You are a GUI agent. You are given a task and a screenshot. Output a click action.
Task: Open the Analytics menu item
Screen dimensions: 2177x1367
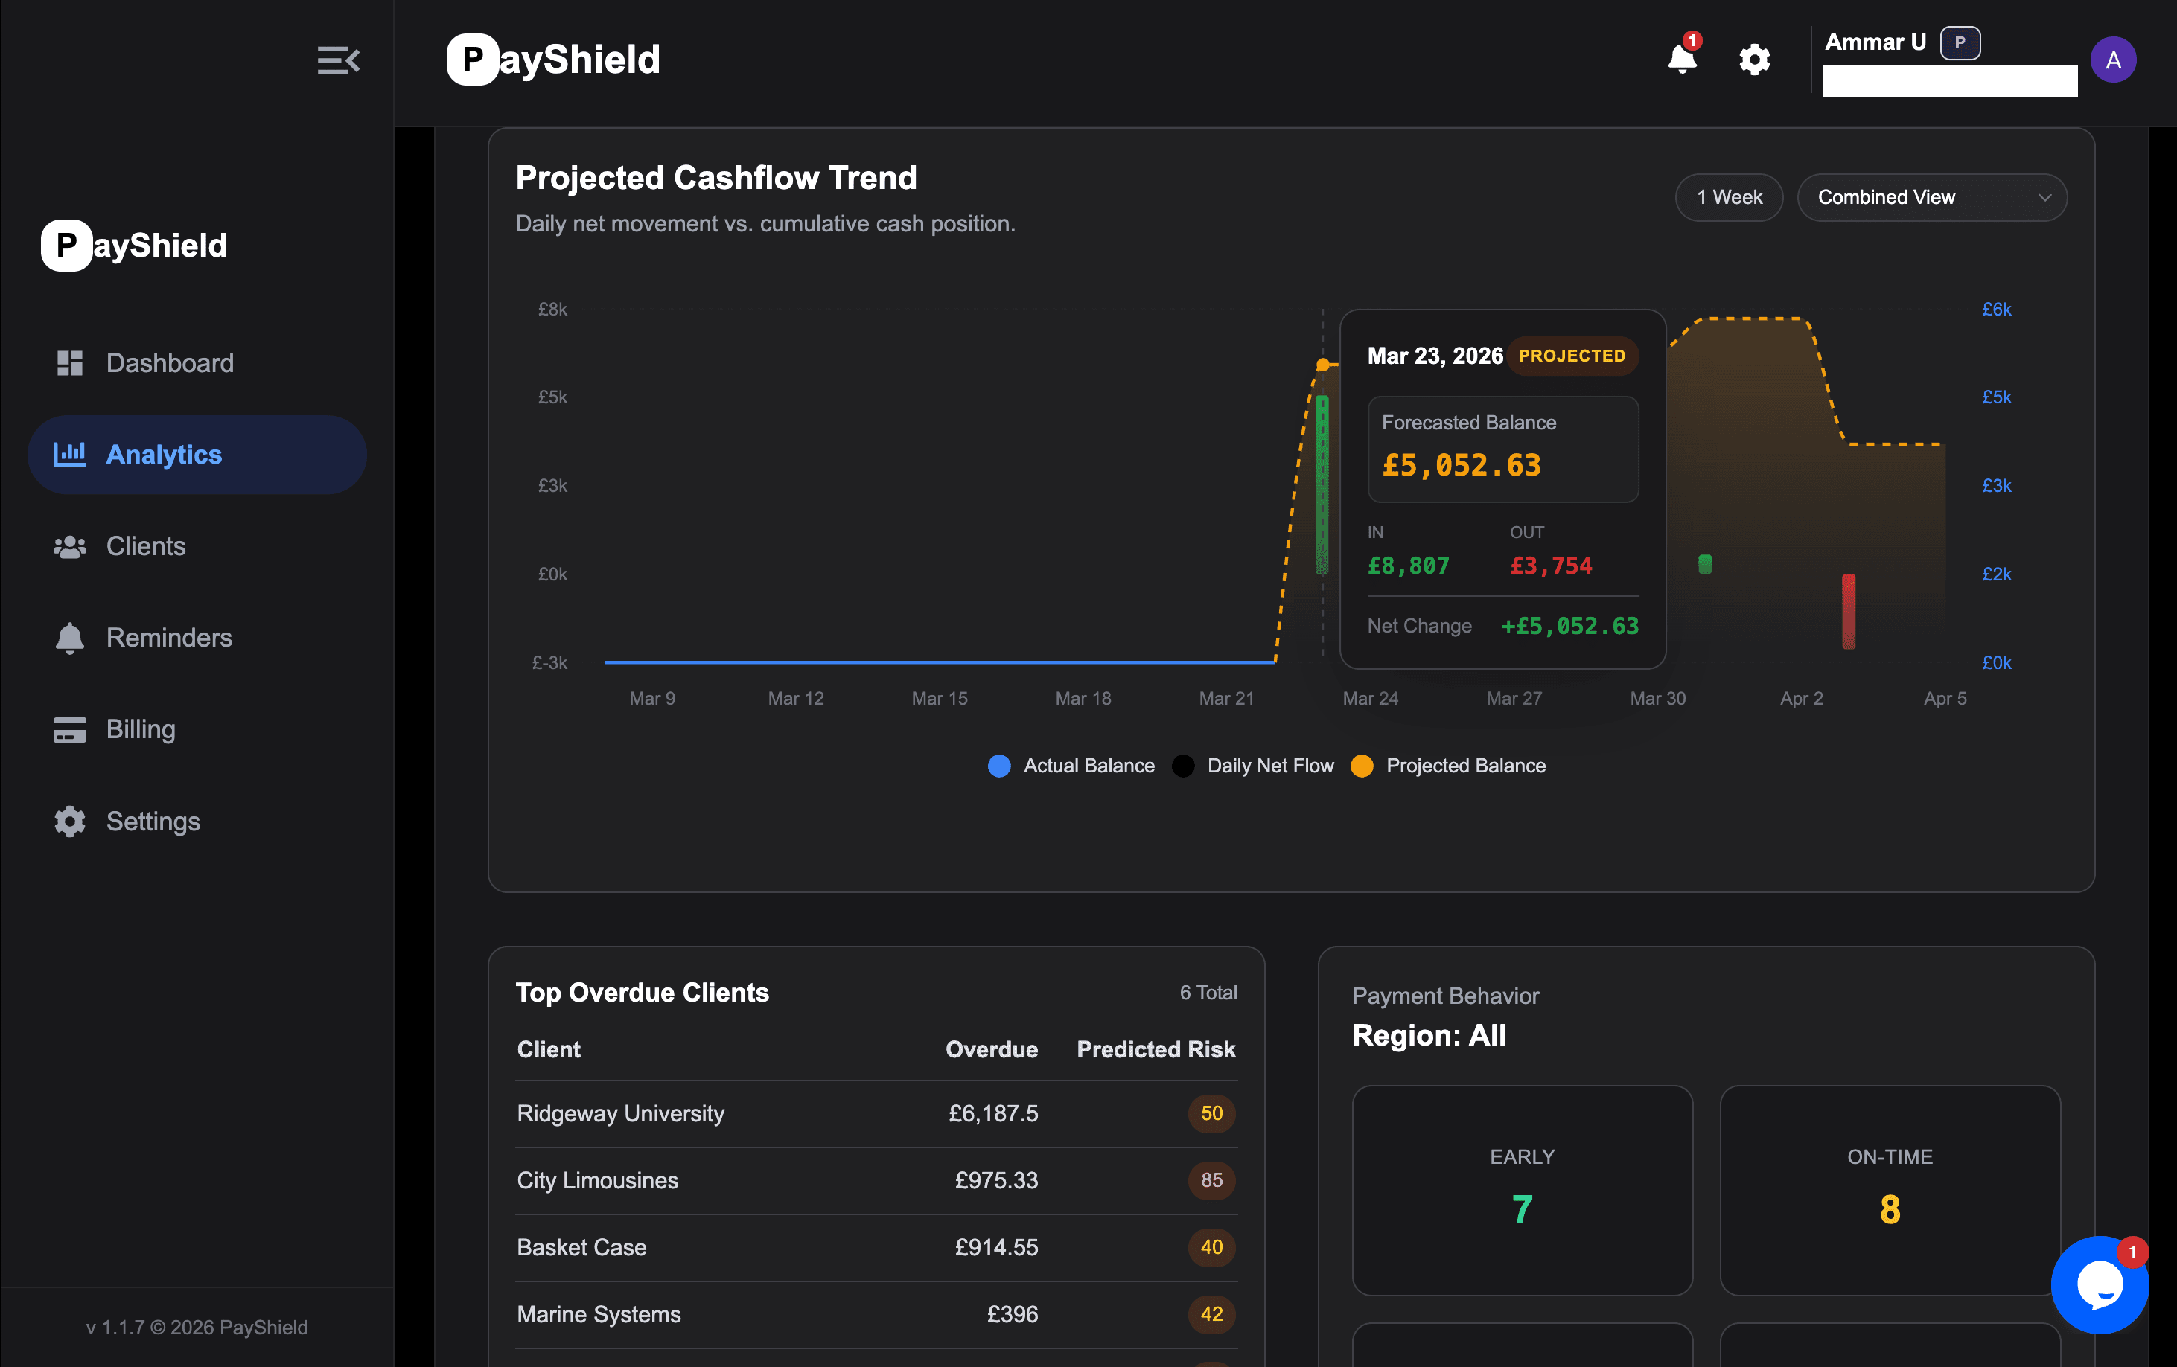point(197,455)
